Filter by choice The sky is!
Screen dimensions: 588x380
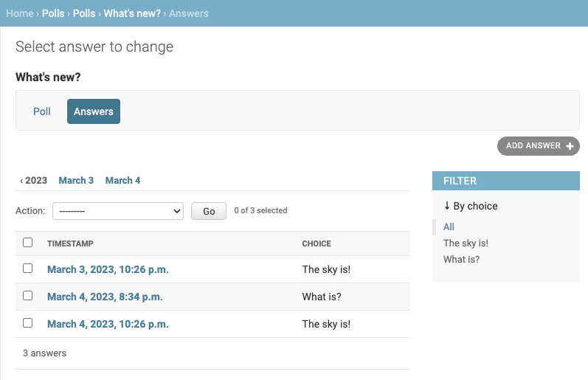tap(466, 243)
